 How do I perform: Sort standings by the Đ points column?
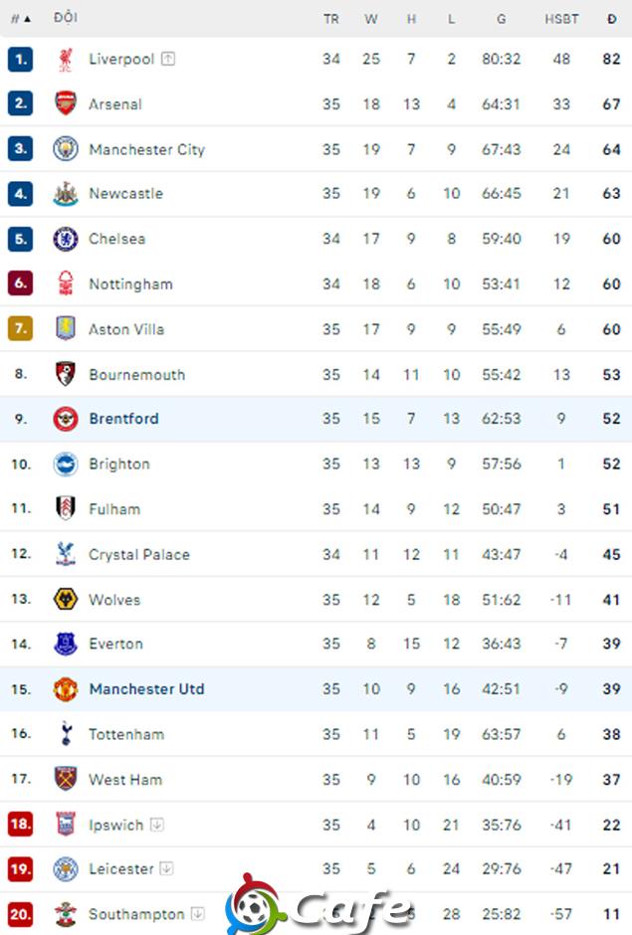[x=612, y=19]
